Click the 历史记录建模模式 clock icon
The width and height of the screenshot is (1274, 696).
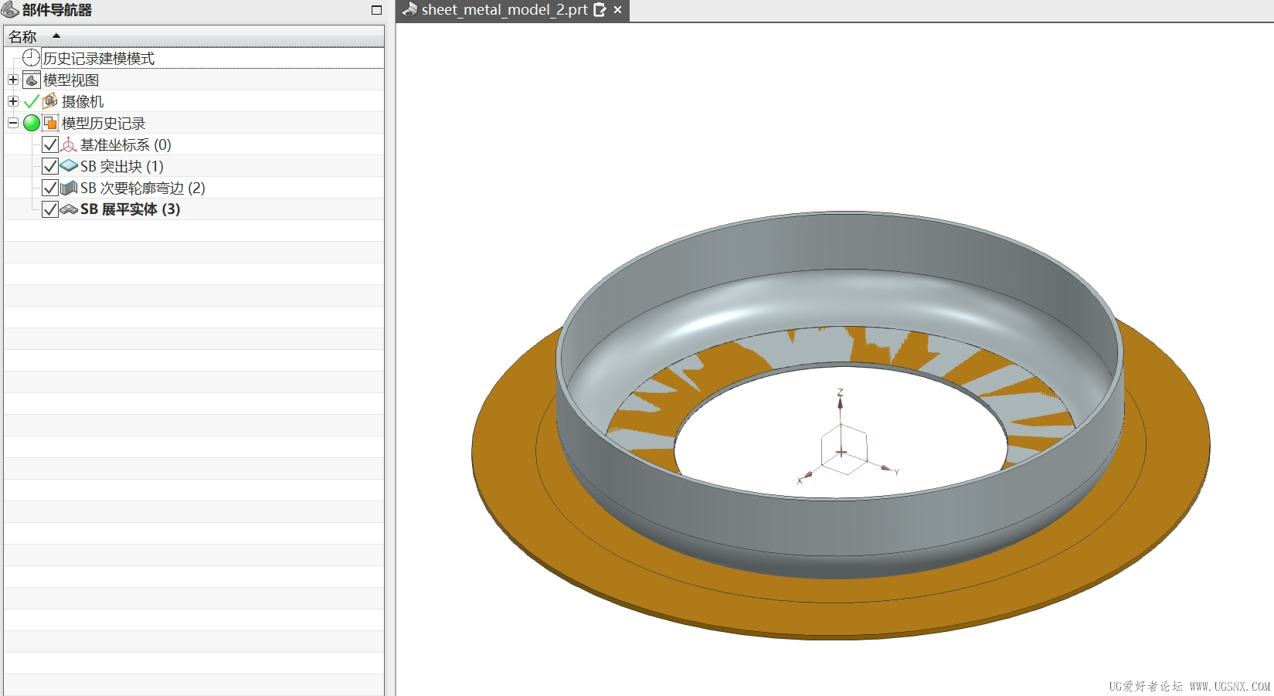31,58
